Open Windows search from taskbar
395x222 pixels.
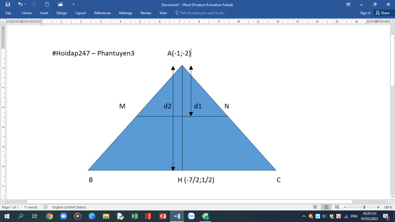click(21, 216)
